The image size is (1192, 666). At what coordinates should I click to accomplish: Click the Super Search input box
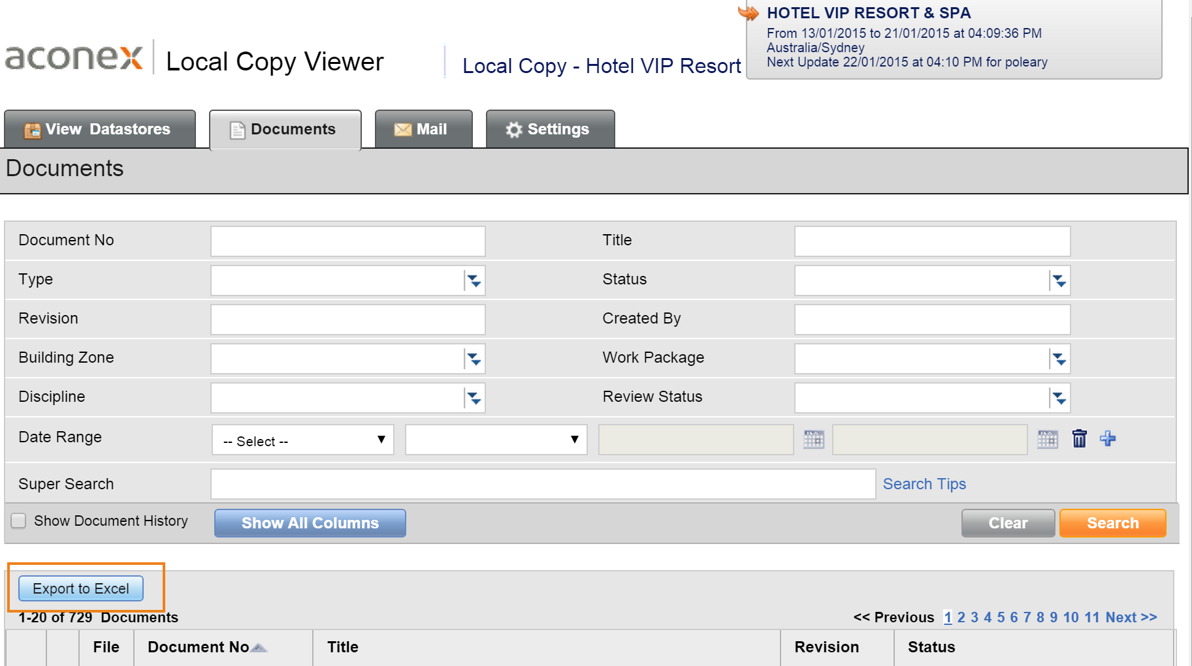tap(543, 484)
